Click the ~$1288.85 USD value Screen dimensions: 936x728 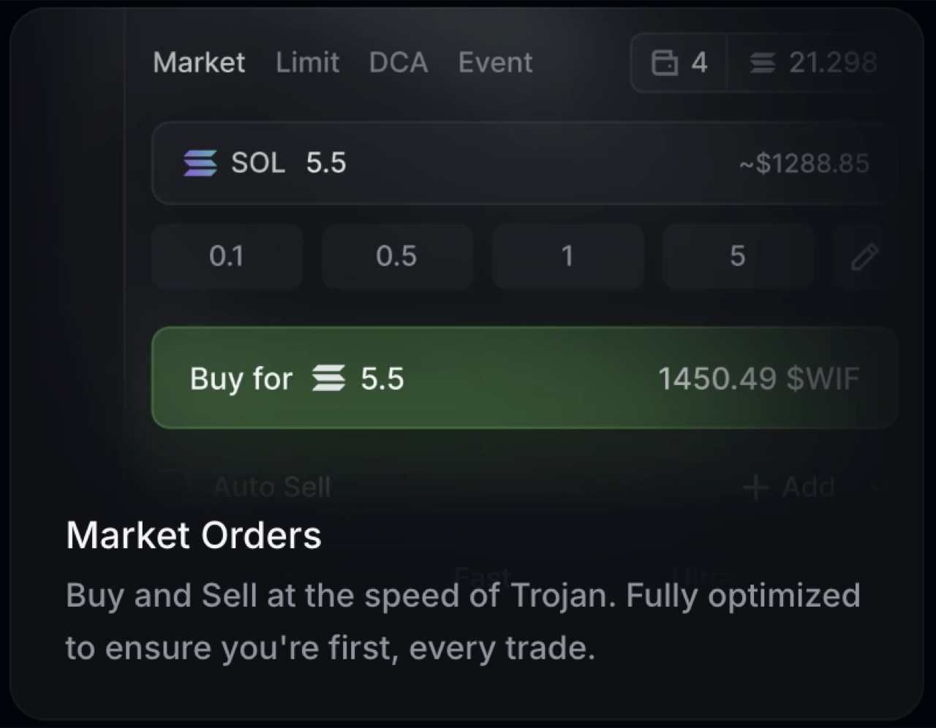[x=804, y=163]
